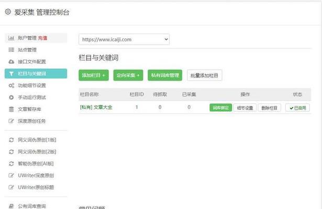Click the 爱采集 logo icon in header
This screenshot has width=322, height=209.
[x=8, y=12]
